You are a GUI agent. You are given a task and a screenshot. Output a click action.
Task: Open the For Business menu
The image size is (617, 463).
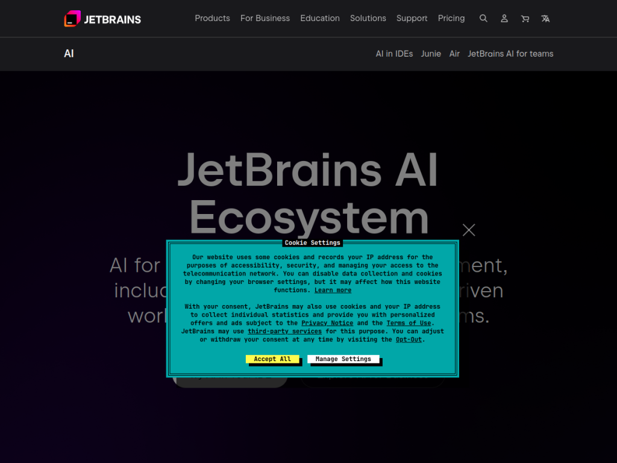tap(265, 19)
